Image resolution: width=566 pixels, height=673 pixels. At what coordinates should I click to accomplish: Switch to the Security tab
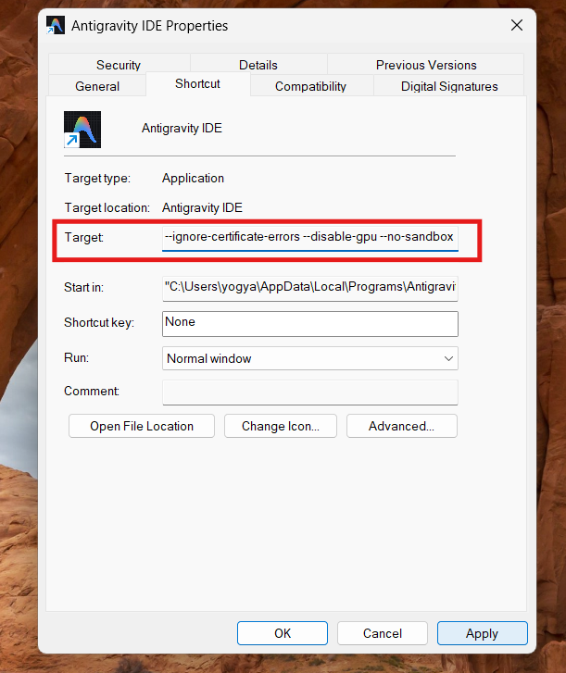(x=119, y=65)
